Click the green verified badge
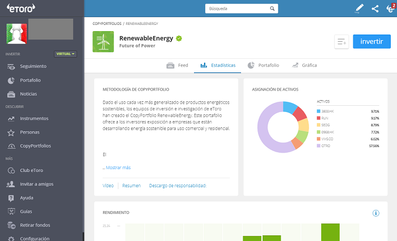Screen dimensions: 397x241 tap(179, 38)
